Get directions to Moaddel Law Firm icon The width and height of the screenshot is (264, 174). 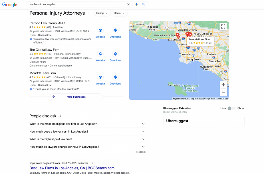coord(115,77)
